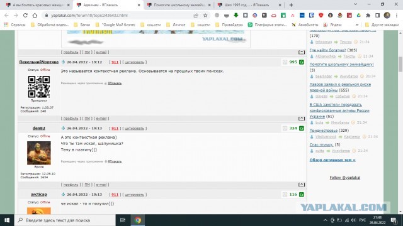Click the browser address bar URL

click(89, 15)
